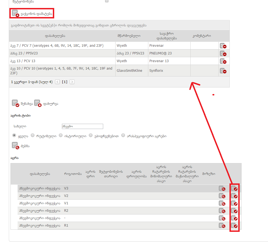Select the ყველა (all) radio button
The width and height of the screenshot is (268, 242).
coord(14,136)
